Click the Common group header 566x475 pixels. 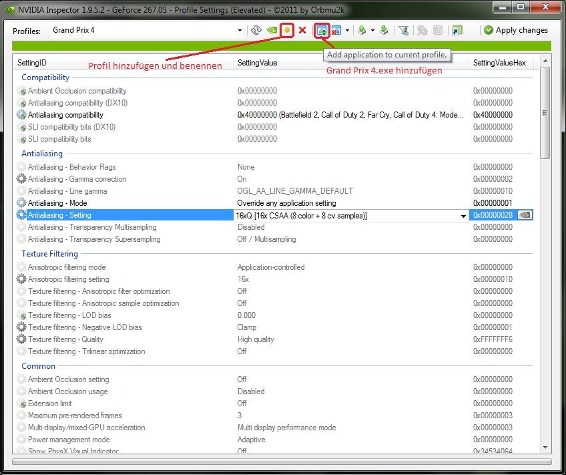click(x=38, y=366)
